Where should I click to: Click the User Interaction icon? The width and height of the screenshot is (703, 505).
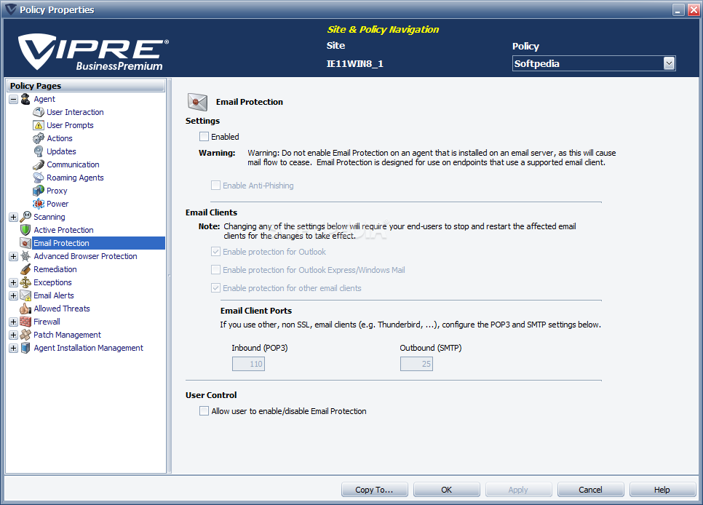point(39,112)
